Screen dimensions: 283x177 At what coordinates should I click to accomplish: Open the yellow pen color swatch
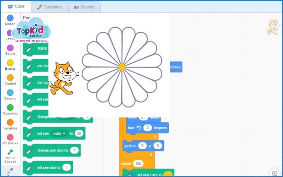click(168, 175)
